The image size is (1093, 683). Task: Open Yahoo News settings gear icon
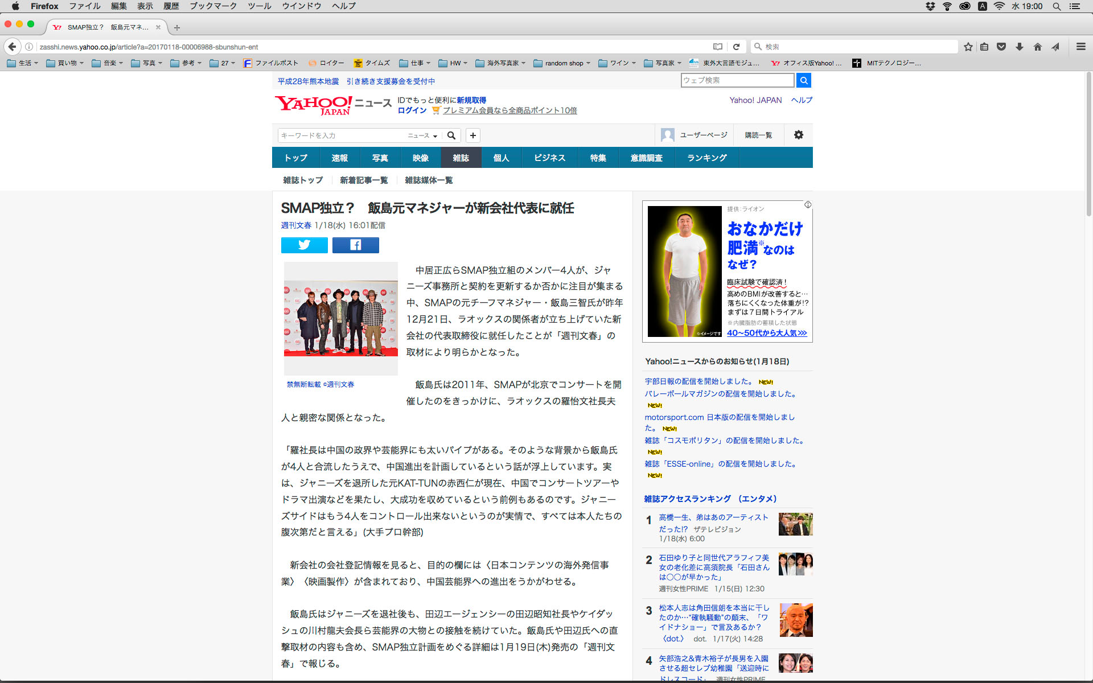click(798, 135)
